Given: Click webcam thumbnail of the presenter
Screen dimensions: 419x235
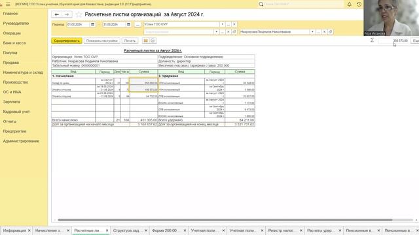Looking at the screenshot, I should click(x=392, y=18).
